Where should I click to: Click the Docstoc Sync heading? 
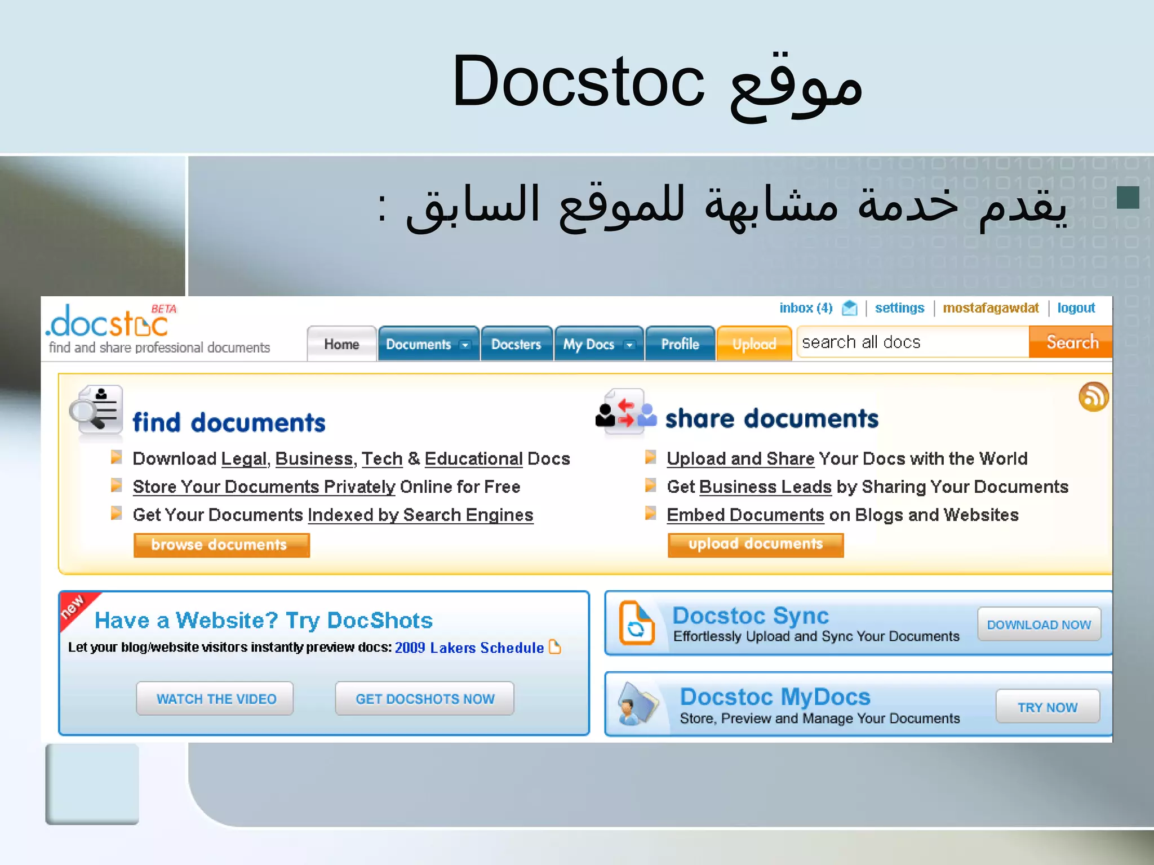tap(751, 616)
